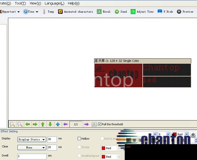Select the top-right chantop text area
Image resolution: width=197 pixels, height=160 pixels.
(167, 70)
